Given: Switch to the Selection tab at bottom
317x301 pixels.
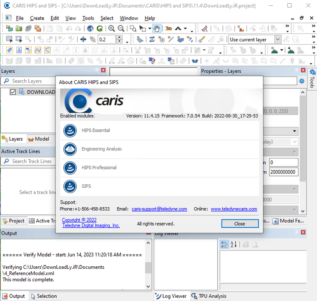Looking at the screenshot, I should (x=44, y=296).
